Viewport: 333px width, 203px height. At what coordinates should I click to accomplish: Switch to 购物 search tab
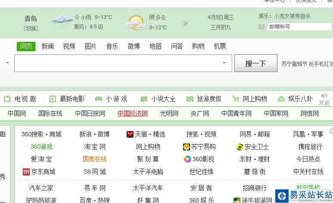click(x=198, y=47)
